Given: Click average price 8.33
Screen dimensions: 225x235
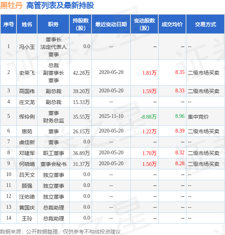Looking at the screenshot, I should point(180,90).
